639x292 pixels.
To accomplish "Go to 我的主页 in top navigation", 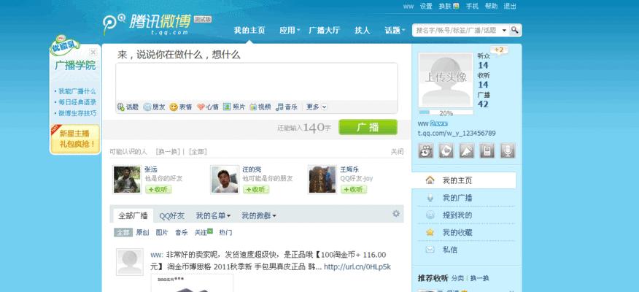I will pyautogui.click(x=249, y=30).
